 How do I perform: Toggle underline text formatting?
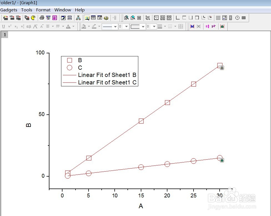pos(3,26)
